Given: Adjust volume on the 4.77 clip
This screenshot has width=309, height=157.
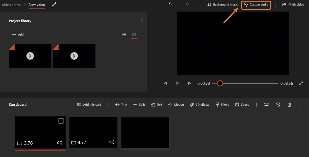Looking at the screenshot, I should click(x=112, y=142).
